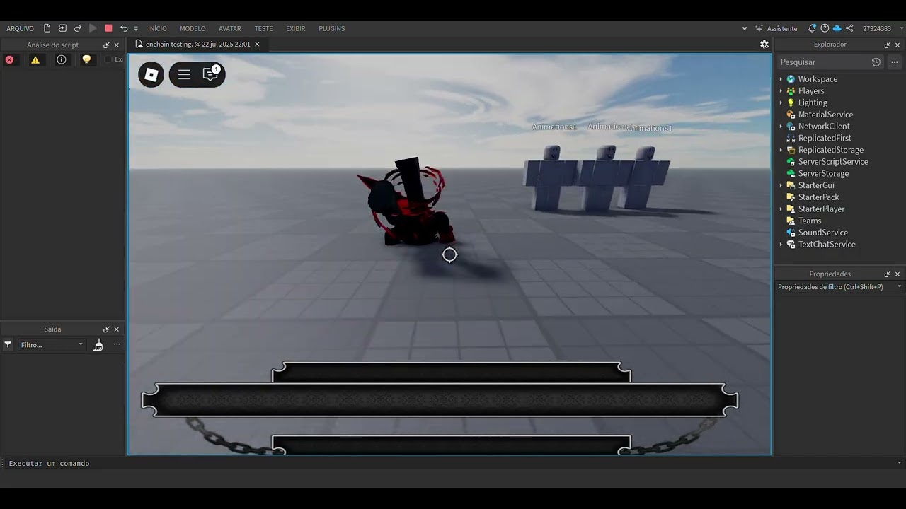906x509 pixels.
Task: Stop the running test with red square
Action: 108,28
